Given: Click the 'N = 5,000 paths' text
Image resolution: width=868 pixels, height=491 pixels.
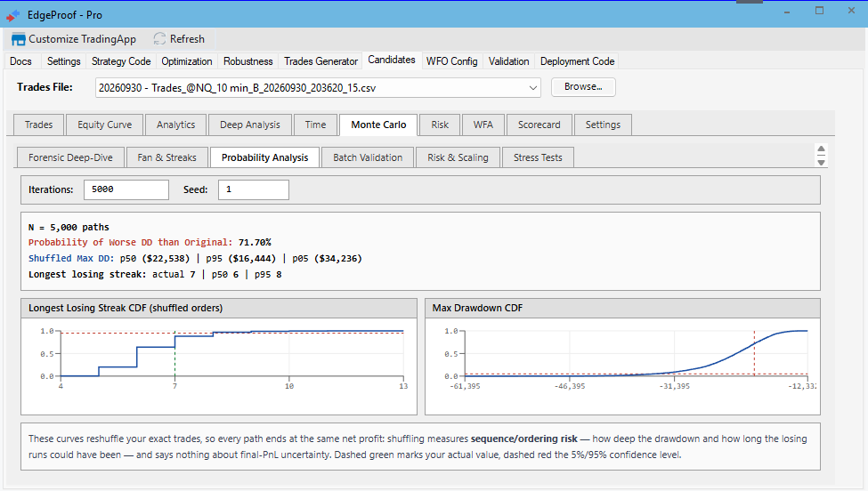Looking at the screenshot, I should coord(69,227).
